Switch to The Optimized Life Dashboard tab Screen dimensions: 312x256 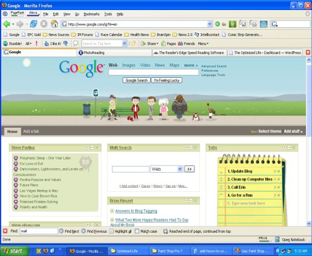coord(265,53)
